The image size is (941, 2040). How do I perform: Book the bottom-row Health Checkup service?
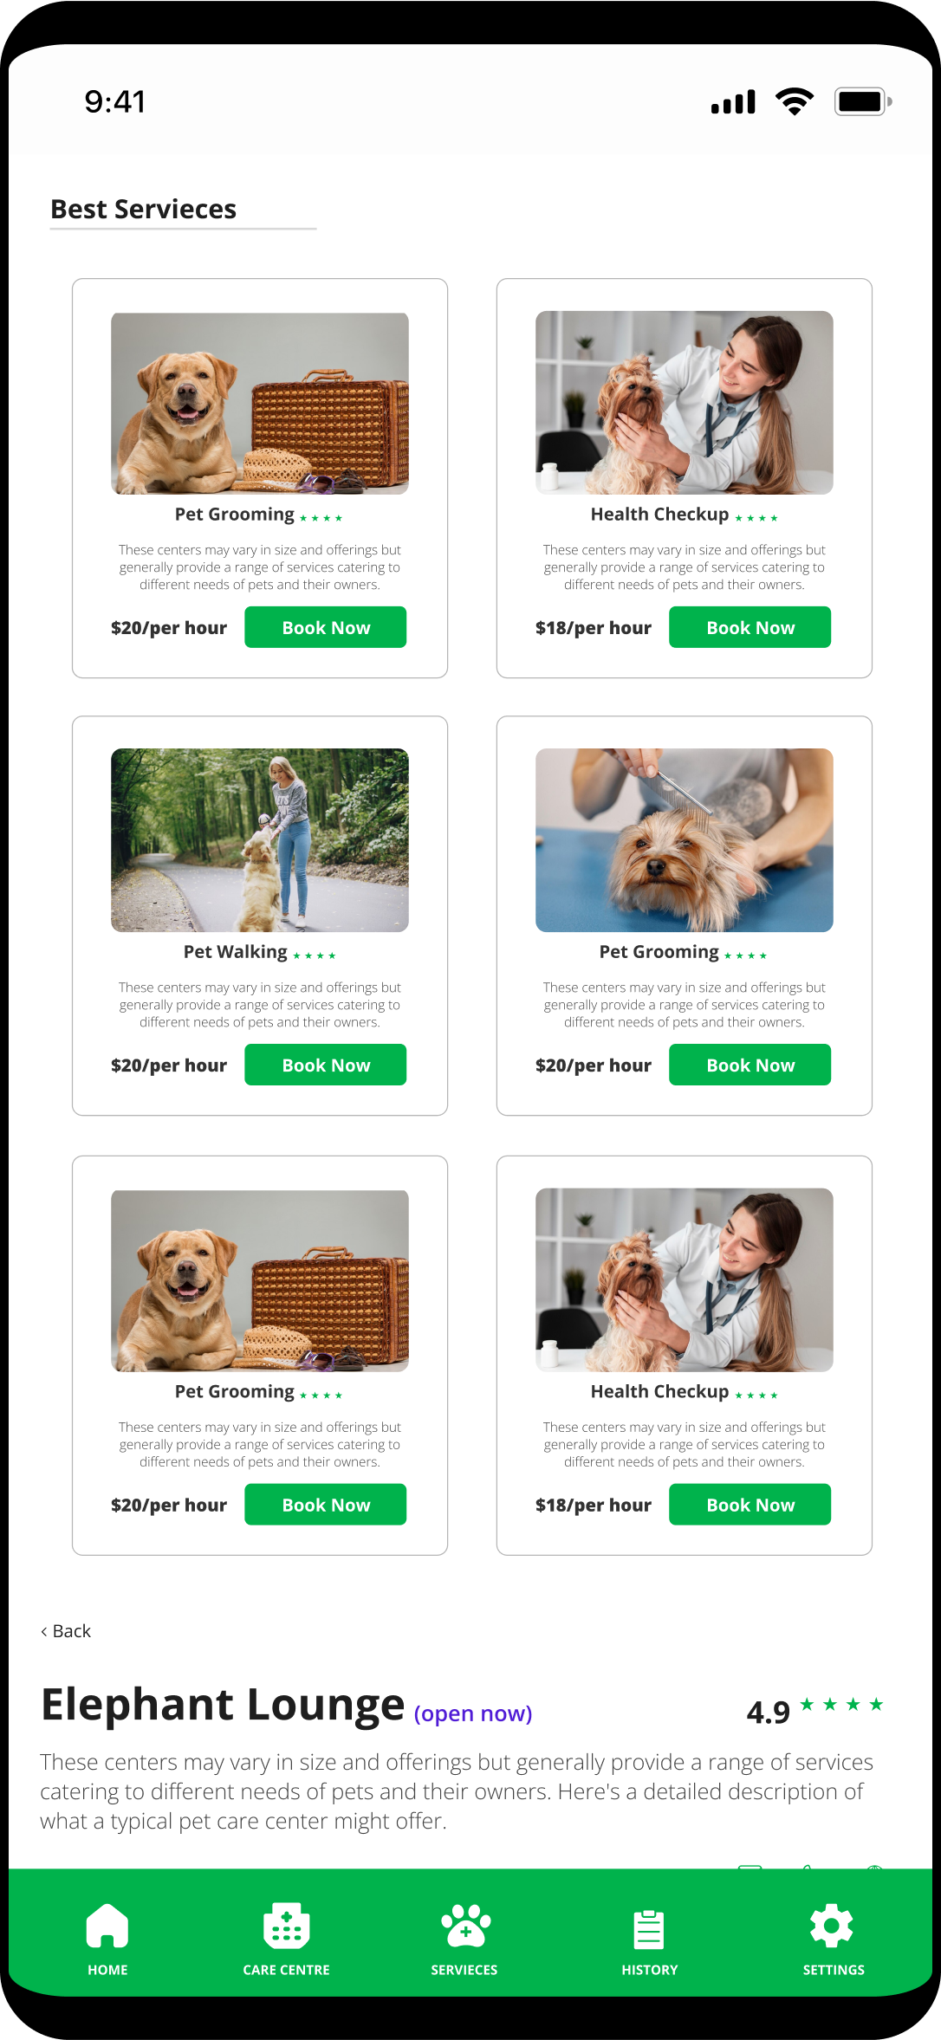tap(750, 1505)
